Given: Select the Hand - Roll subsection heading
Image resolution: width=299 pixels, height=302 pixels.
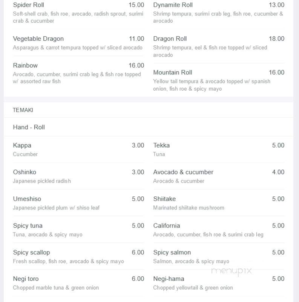Looking at the screenshot, I should [x=29, y=127].
